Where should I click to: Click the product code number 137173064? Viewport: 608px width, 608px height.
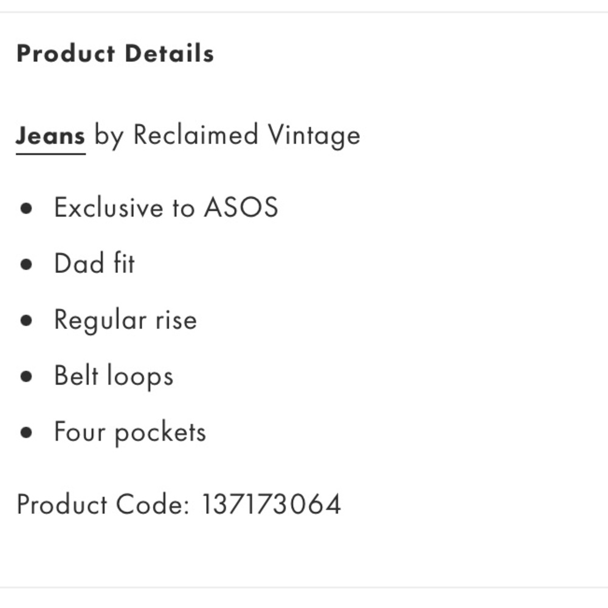pyautogui.click(x=271, y=504)
